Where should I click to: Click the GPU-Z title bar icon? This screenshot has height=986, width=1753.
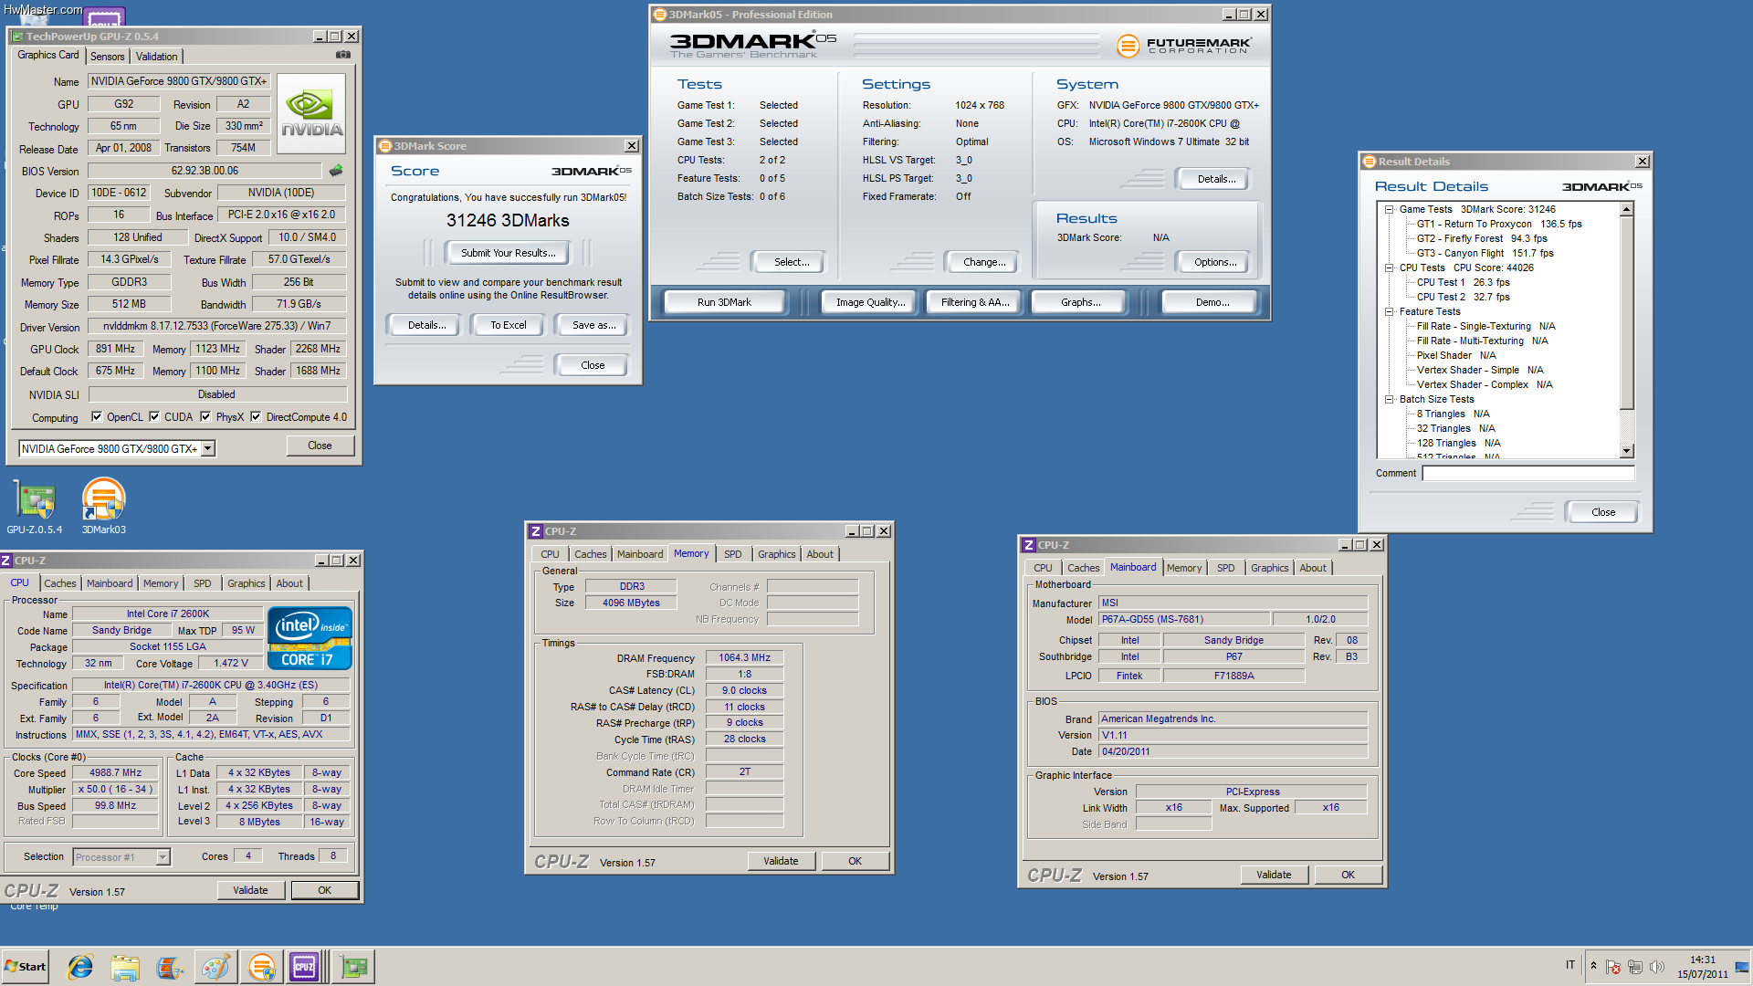coord(17,37)
